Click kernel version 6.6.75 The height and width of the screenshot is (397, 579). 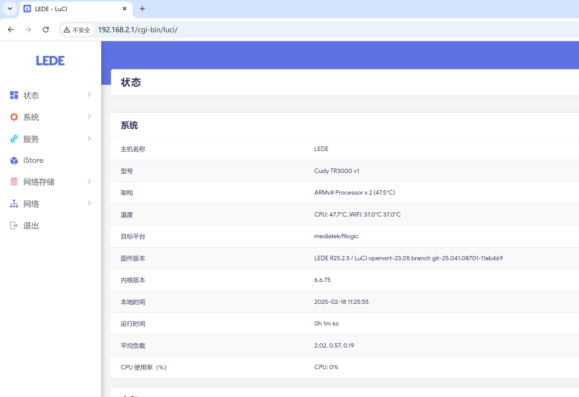coord(322,280)
